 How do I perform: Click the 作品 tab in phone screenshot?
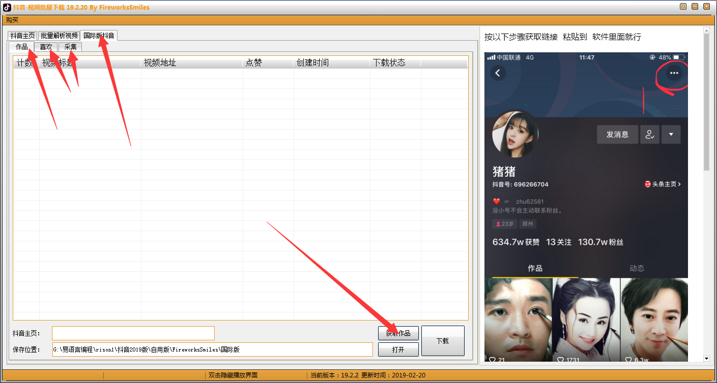point(535,268)
